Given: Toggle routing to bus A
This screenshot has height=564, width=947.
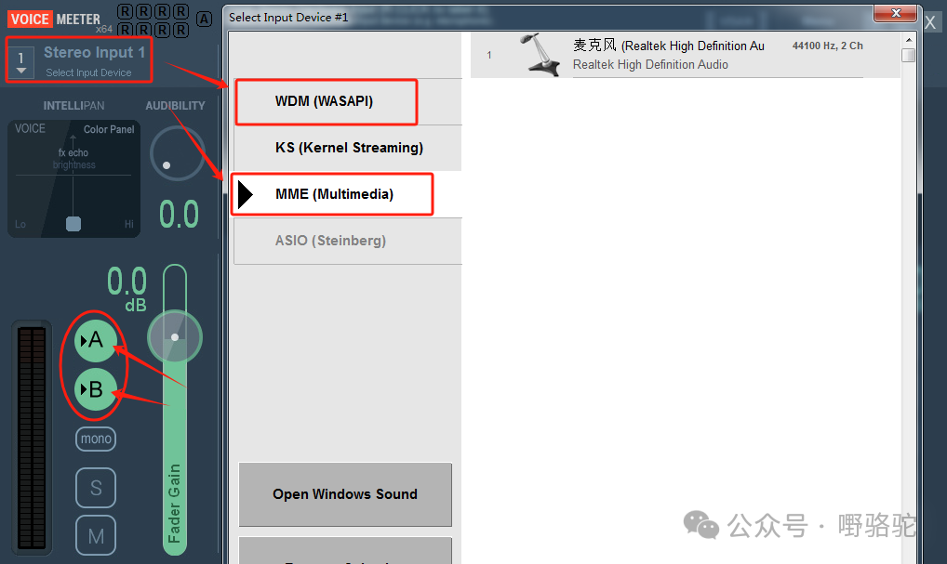Looking at the screenshot, I should pyautogui.click(x=95, y=341).
